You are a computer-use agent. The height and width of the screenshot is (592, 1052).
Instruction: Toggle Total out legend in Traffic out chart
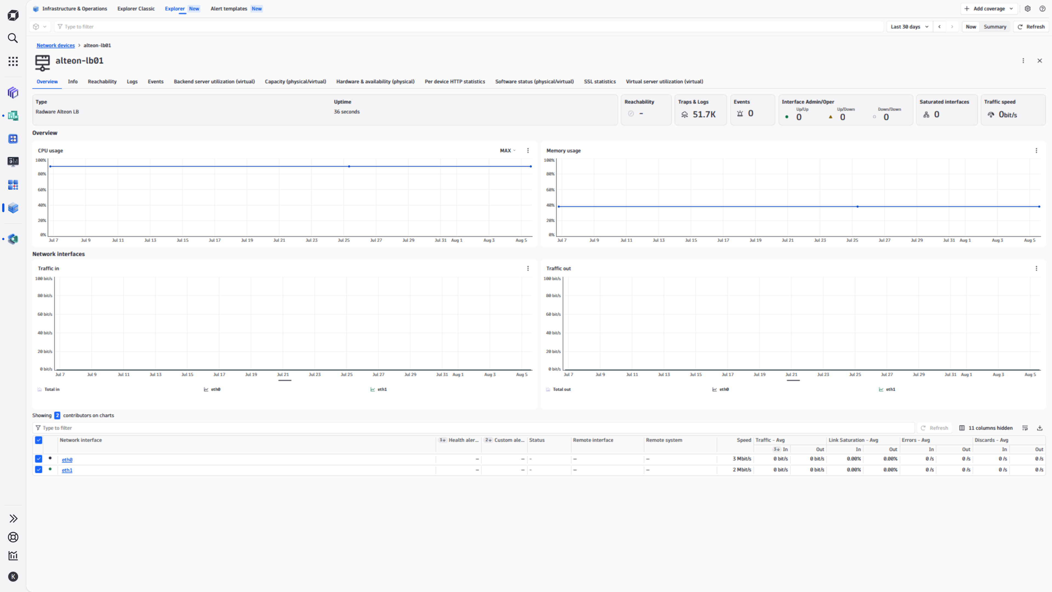coord(558,389)
